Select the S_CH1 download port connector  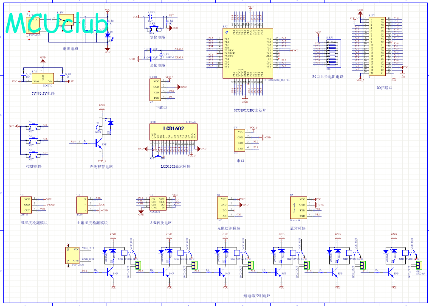[155, 89]
